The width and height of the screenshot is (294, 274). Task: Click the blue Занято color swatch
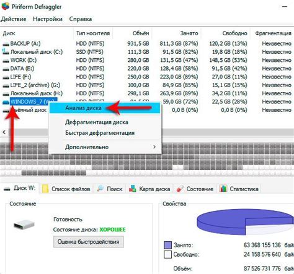167,245
